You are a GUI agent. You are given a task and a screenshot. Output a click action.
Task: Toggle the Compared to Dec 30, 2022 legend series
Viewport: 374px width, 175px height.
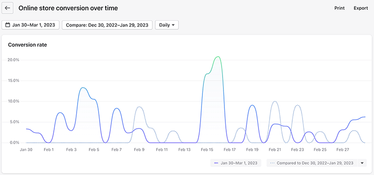point(312,163)
